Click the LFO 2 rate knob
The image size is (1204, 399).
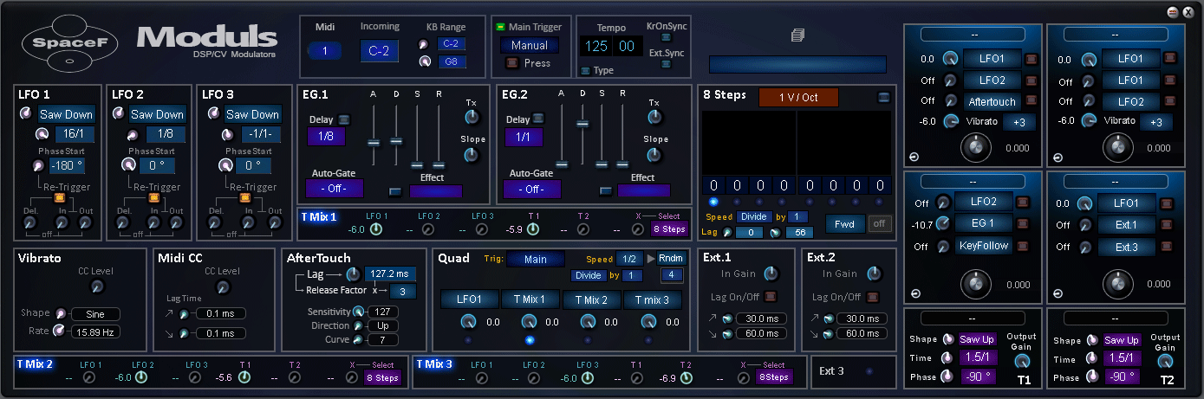pos(133,135)
